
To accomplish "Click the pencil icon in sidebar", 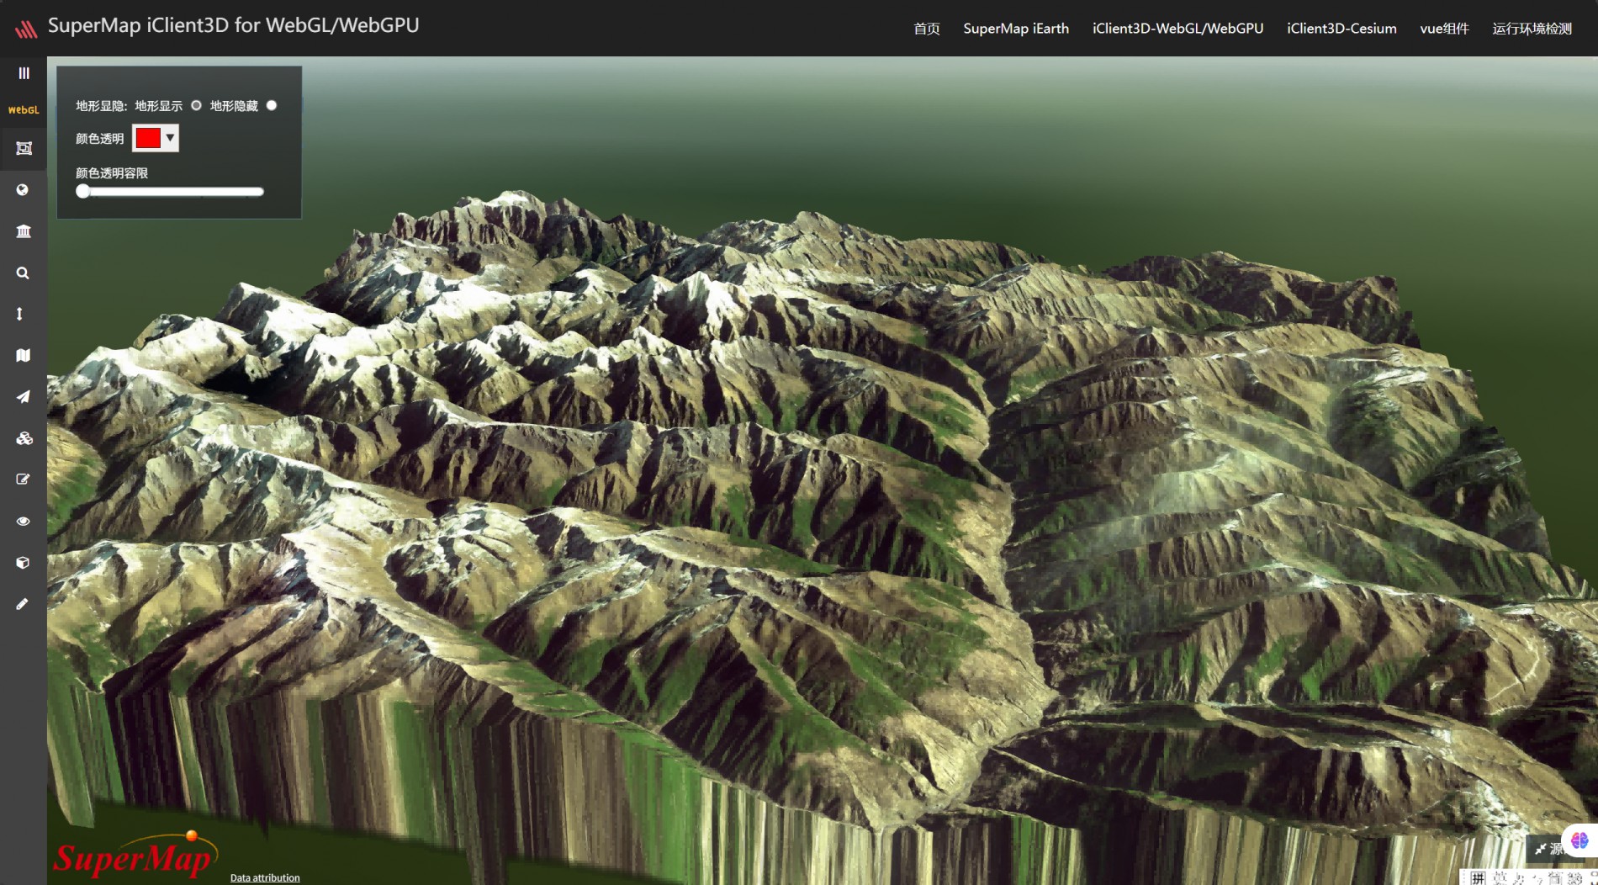I will pyautogui.click(x=23, y=604).
